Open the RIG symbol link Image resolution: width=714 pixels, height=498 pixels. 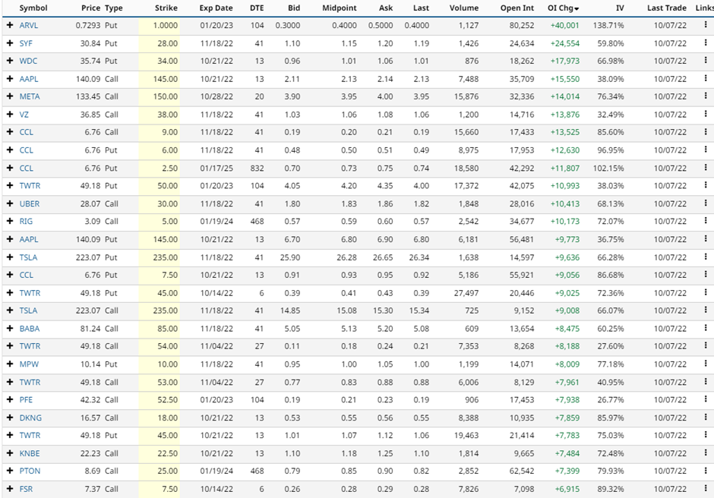tap(26, 221)
